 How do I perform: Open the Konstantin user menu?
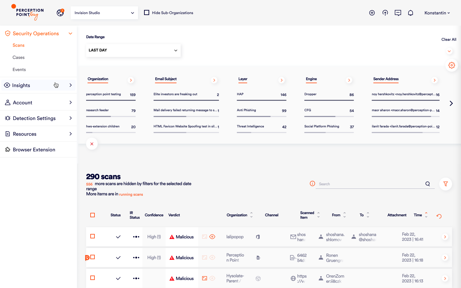(x=437, y=13)
